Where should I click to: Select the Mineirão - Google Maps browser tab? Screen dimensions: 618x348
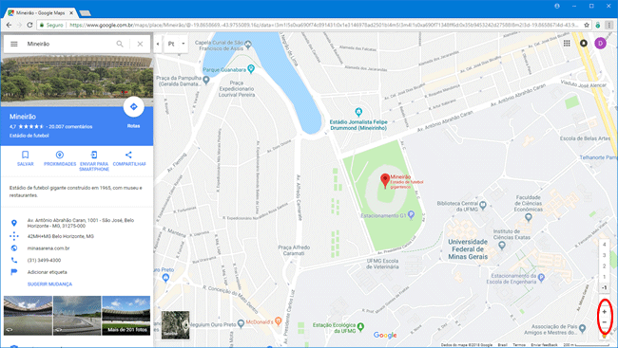[x=40, y=13]
